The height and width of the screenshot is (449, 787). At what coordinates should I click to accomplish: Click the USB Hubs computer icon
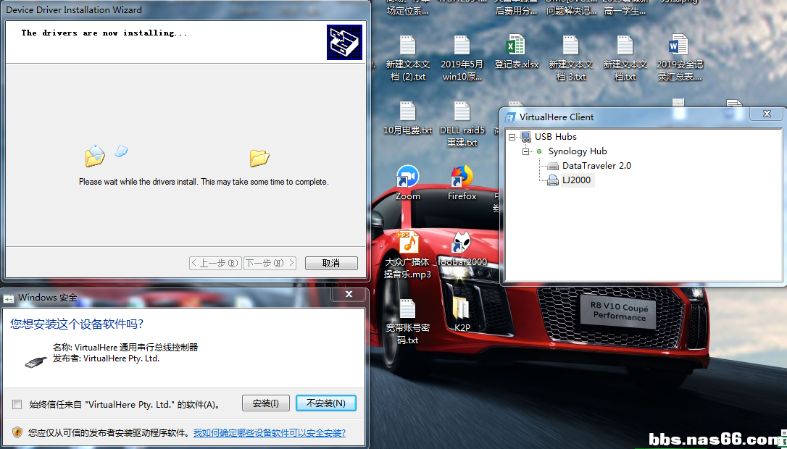(525, 137)
